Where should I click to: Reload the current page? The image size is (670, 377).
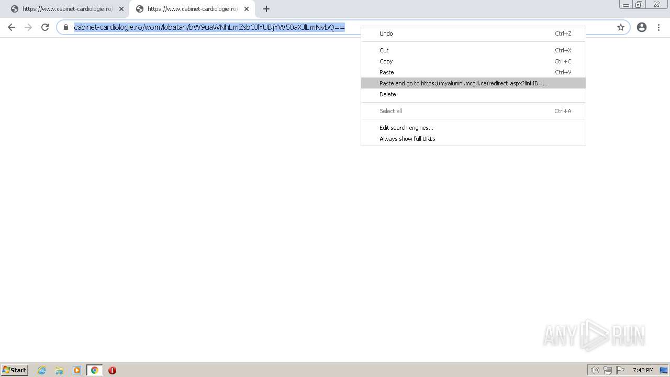[45, 27]
